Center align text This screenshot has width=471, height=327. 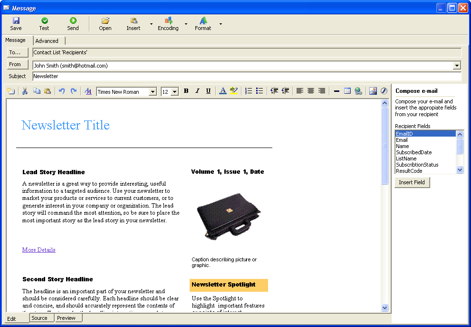click(311, 91)
